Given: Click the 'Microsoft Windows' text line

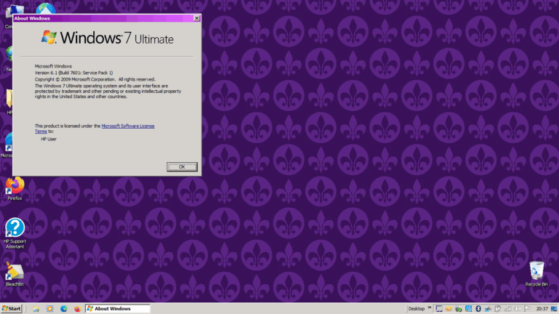Looking at the screenshot, I should coord(53,66).
